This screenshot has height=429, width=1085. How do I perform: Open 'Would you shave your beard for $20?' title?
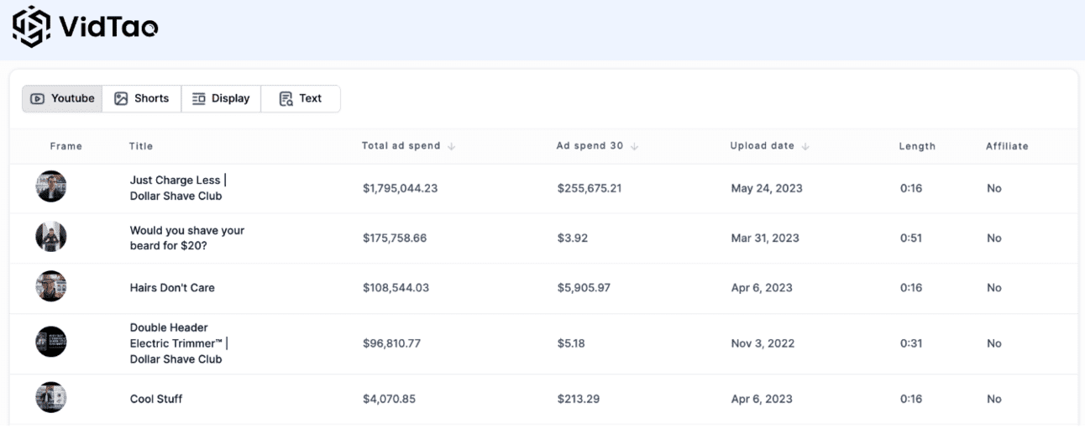coord(187,238)
